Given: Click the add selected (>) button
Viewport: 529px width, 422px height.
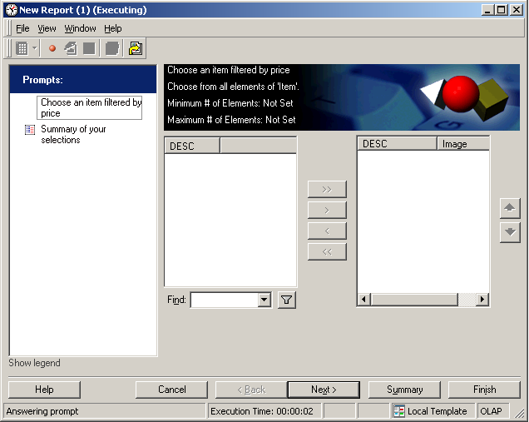Looking at the screenshot, I should pyautogui.click(x=327, y=211).
